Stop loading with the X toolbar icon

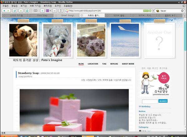21,11
